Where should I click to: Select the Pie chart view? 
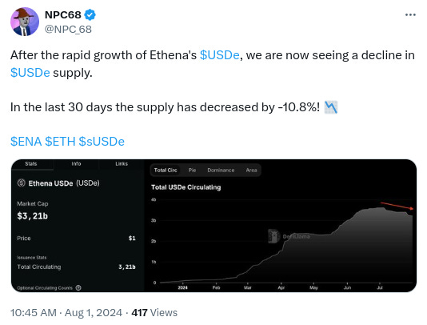click(192, 171)
